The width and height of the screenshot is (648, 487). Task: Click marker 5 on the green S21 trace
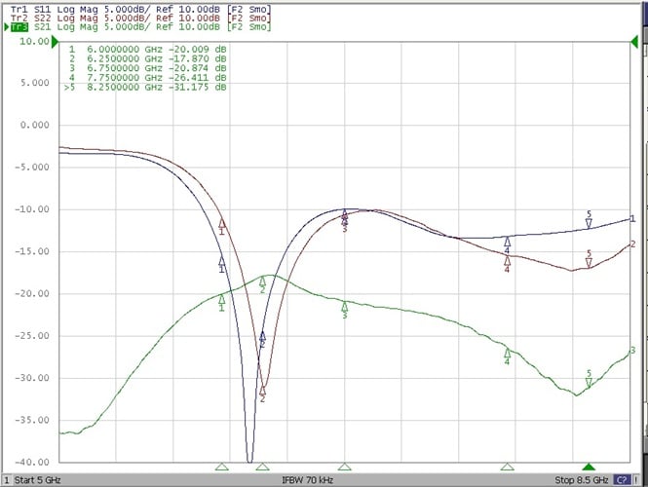pyautogui.click(x=589, y=379)
